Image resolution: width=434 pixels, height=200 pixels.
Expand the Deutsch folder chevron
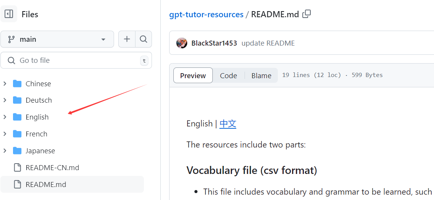point(5,100)
